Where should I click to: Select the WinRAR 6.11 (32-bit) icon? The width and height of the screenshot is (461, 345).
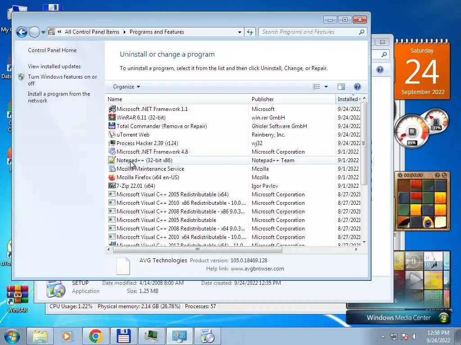pos(112,117)
